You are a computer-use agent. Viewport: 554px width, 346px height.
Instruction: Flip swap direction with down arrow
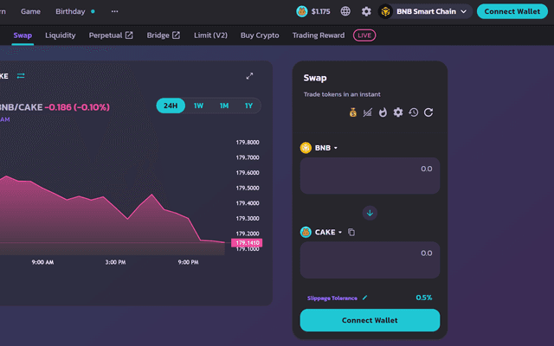tap(370, 213)
